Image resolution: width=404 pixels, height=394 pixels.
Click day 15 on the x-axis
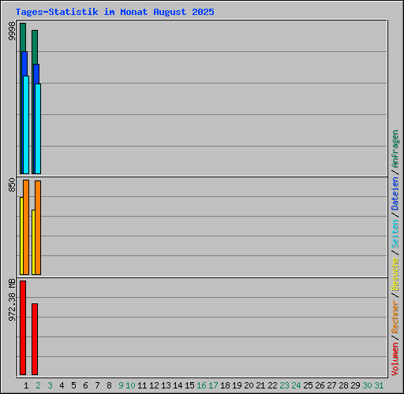[189, 385]
